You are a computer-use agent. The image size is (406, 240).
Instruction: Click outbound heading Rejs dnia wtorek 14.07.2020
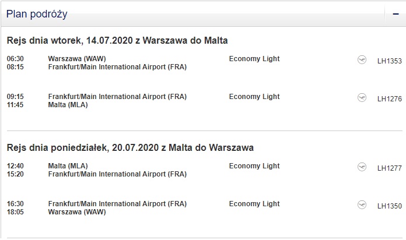click(x=117, y=41)
